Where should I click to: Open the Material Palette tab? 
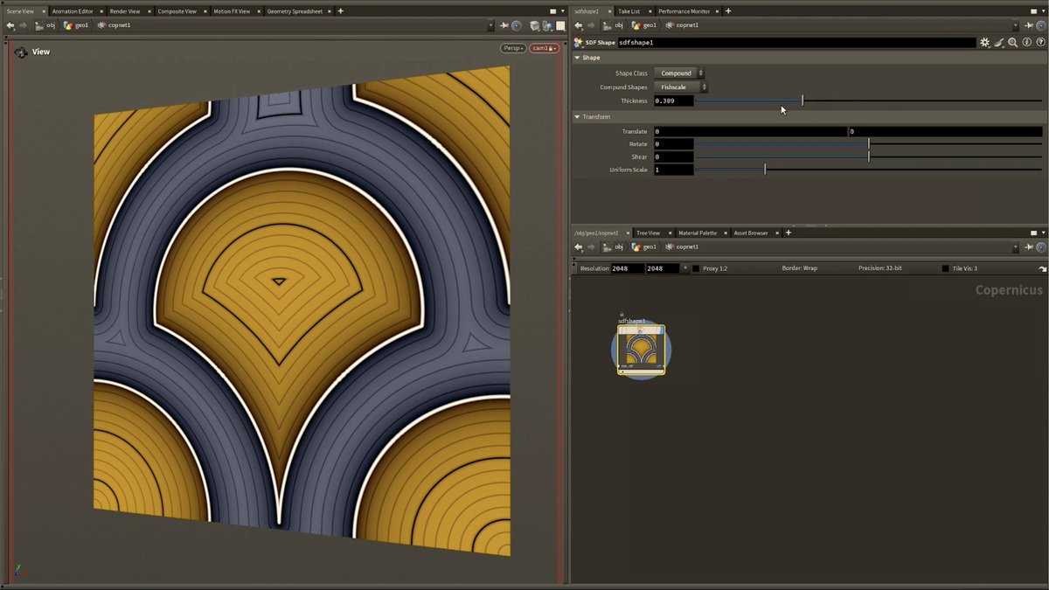(x=699, y=233)
